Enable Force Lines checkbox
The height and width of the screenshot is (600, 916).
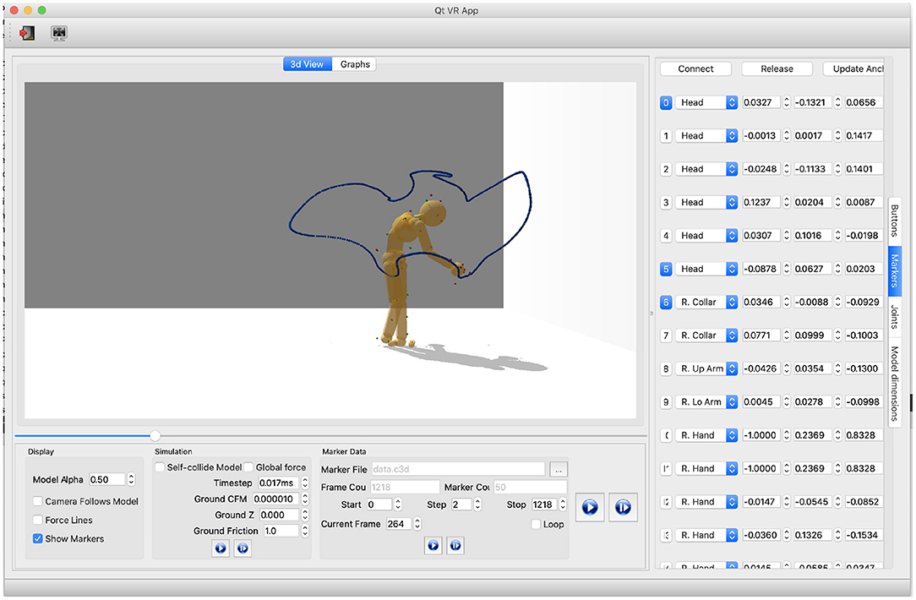[x=38, y=520]
